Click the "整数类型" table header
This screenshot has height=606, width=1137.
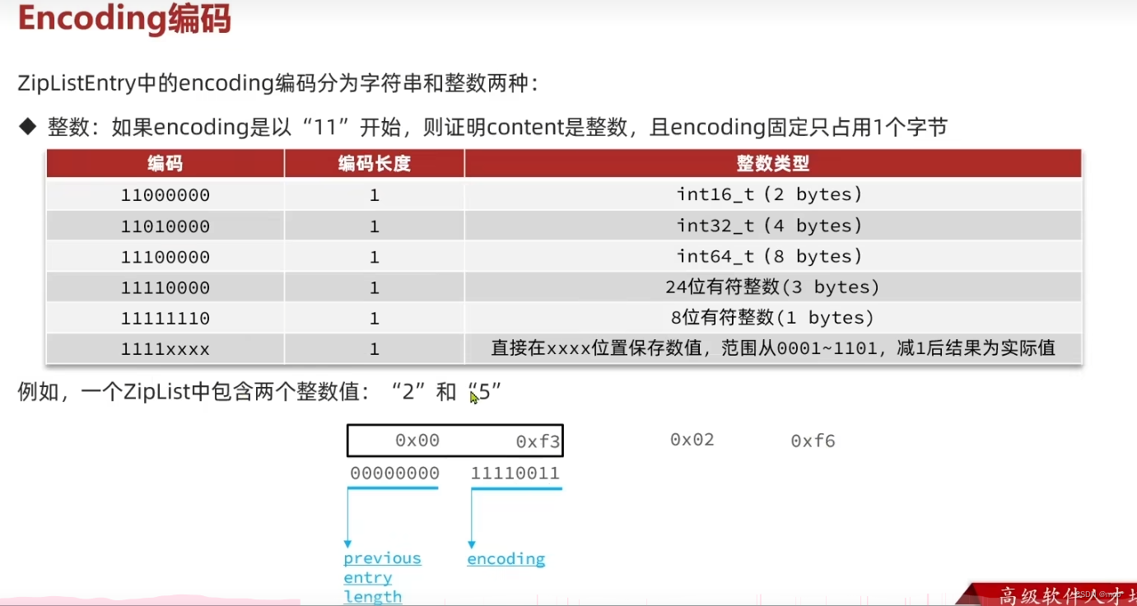pos(773,163)
